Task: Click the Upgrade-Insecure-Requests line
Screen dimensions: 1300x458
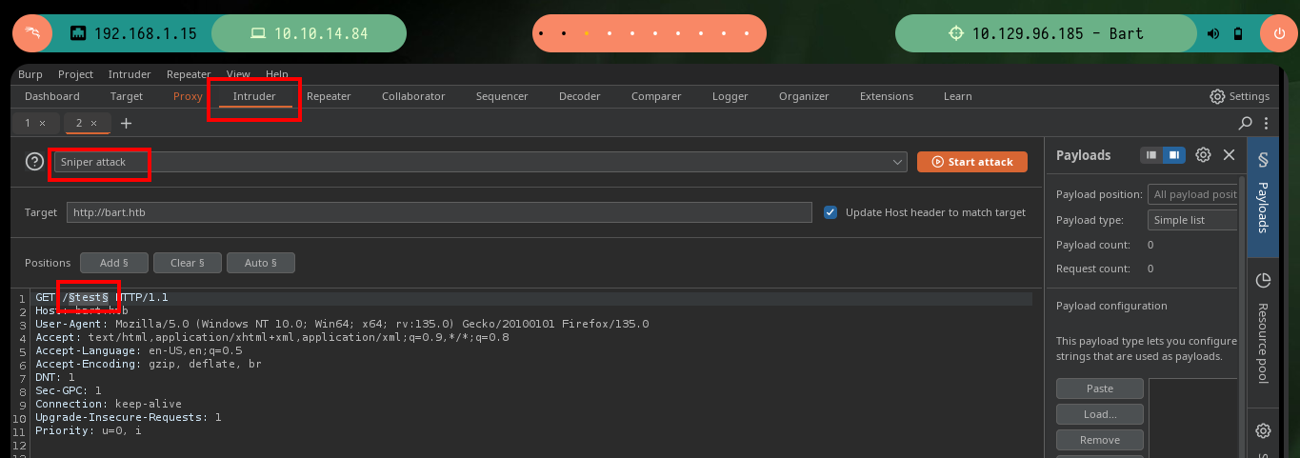Action: click(129, 417)
